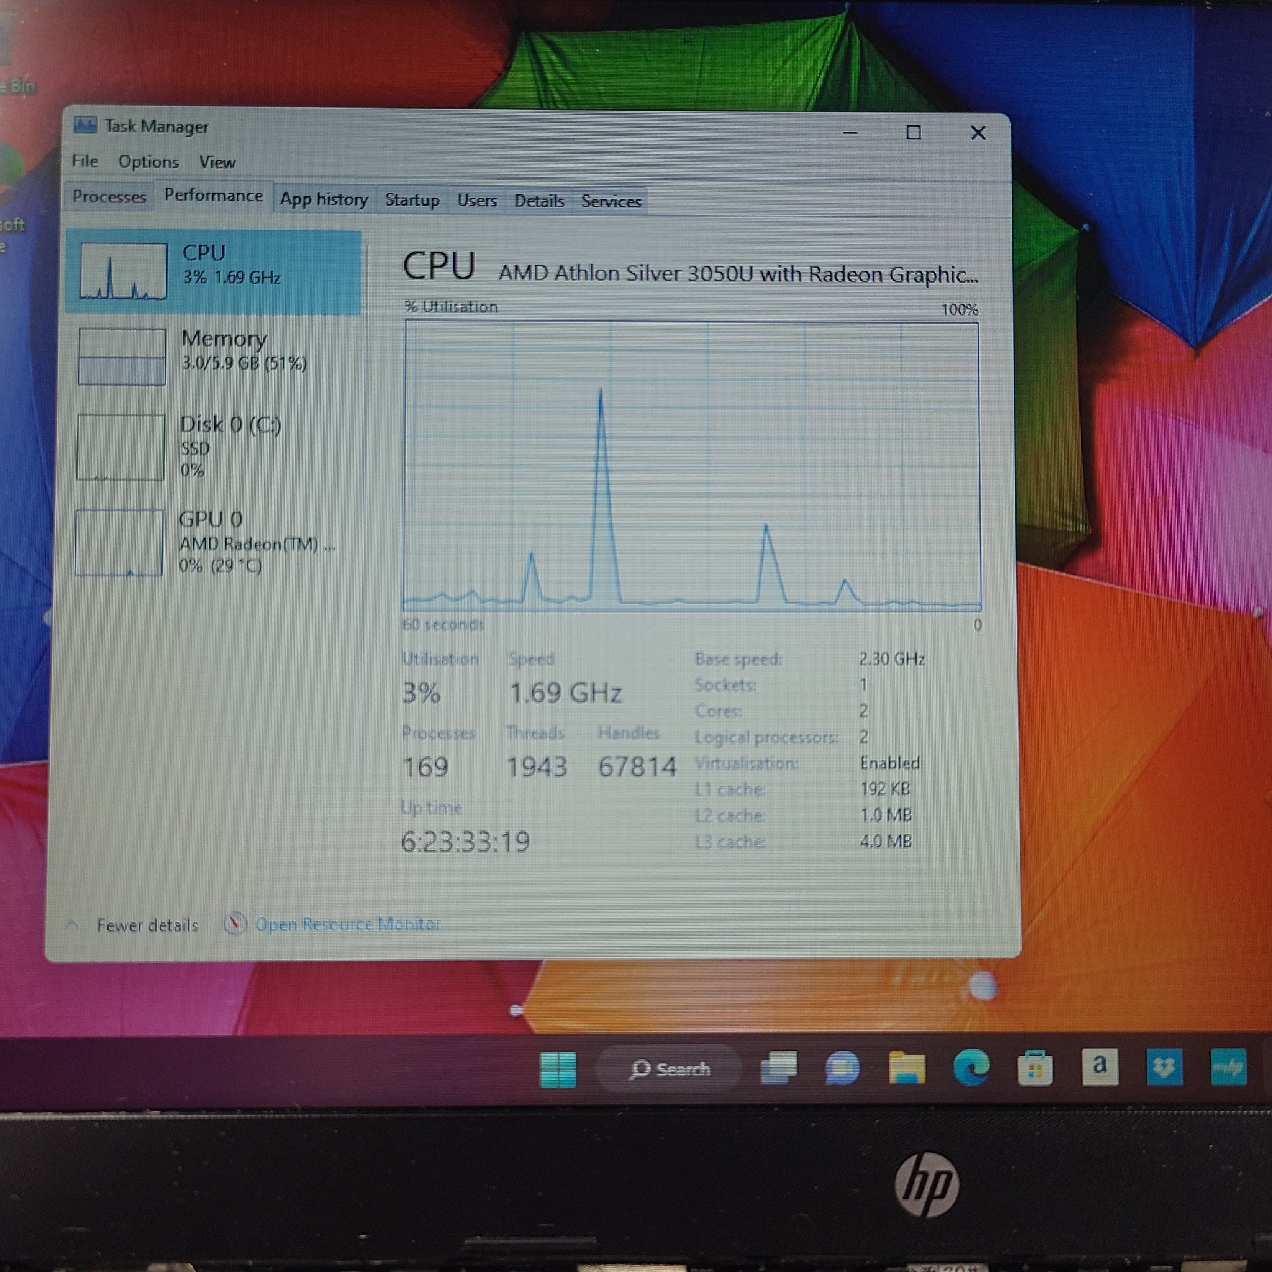Open File Explorer from the taskbar
This screenshot has width=1272, height=1272.
pyautogui.click(x=906, y=1067)
